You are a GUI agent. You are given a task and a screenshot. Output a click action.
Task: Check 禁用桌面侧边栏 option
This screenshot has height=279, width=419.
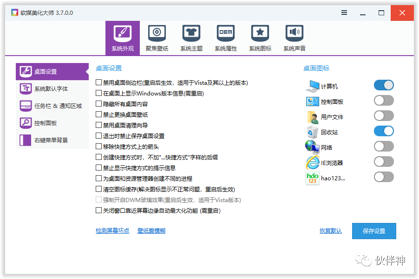coord(98,82)
